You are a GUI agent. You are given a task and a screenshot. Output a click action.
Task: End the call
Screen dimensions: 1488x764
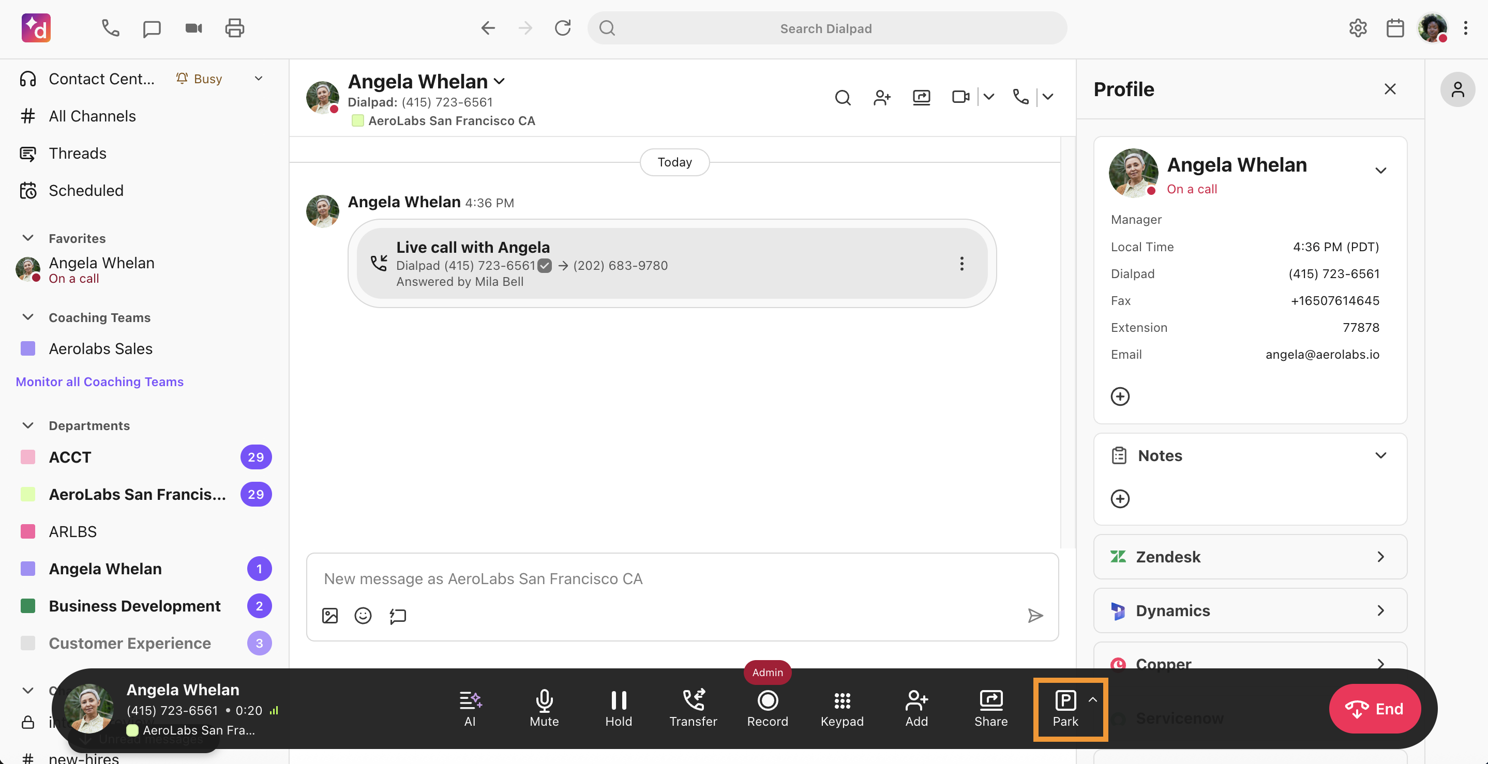(x=1375, y=709)
